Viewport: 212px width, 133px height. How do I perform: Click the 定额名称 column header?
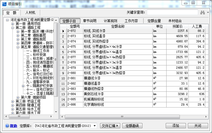pos(118,26)
